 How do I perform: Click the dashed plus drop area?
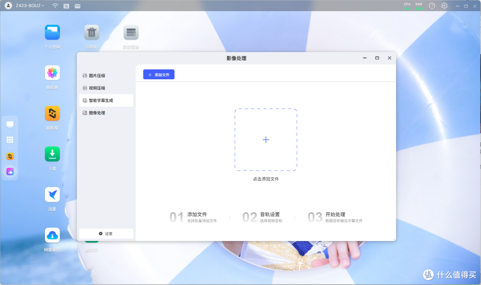[266, 140]
